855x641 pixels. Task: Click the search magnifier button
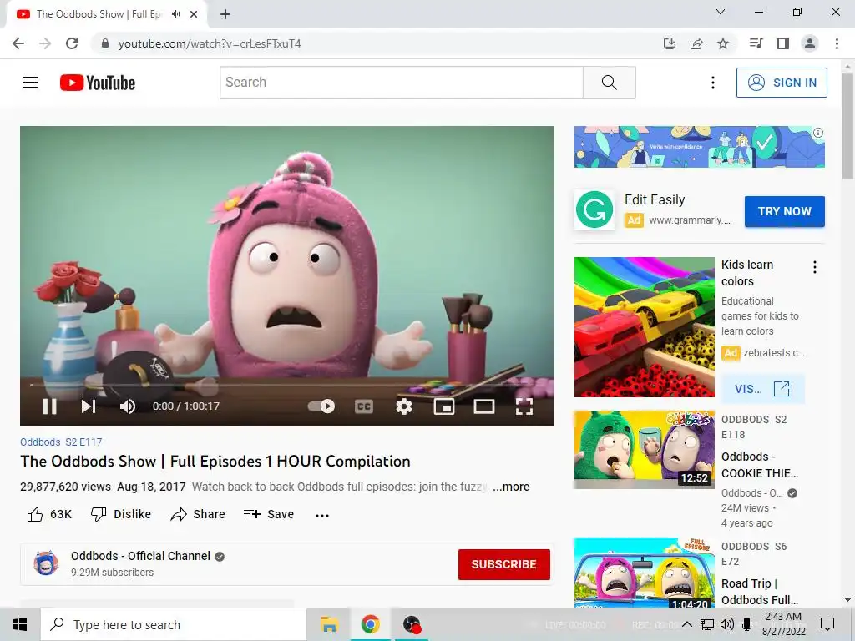pos(609,83)
